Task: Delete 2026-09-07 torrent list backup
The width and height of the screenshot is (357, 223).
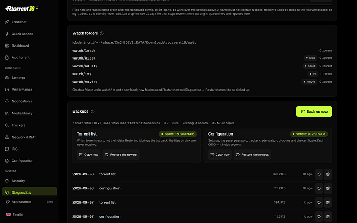Action: point(328,202)
